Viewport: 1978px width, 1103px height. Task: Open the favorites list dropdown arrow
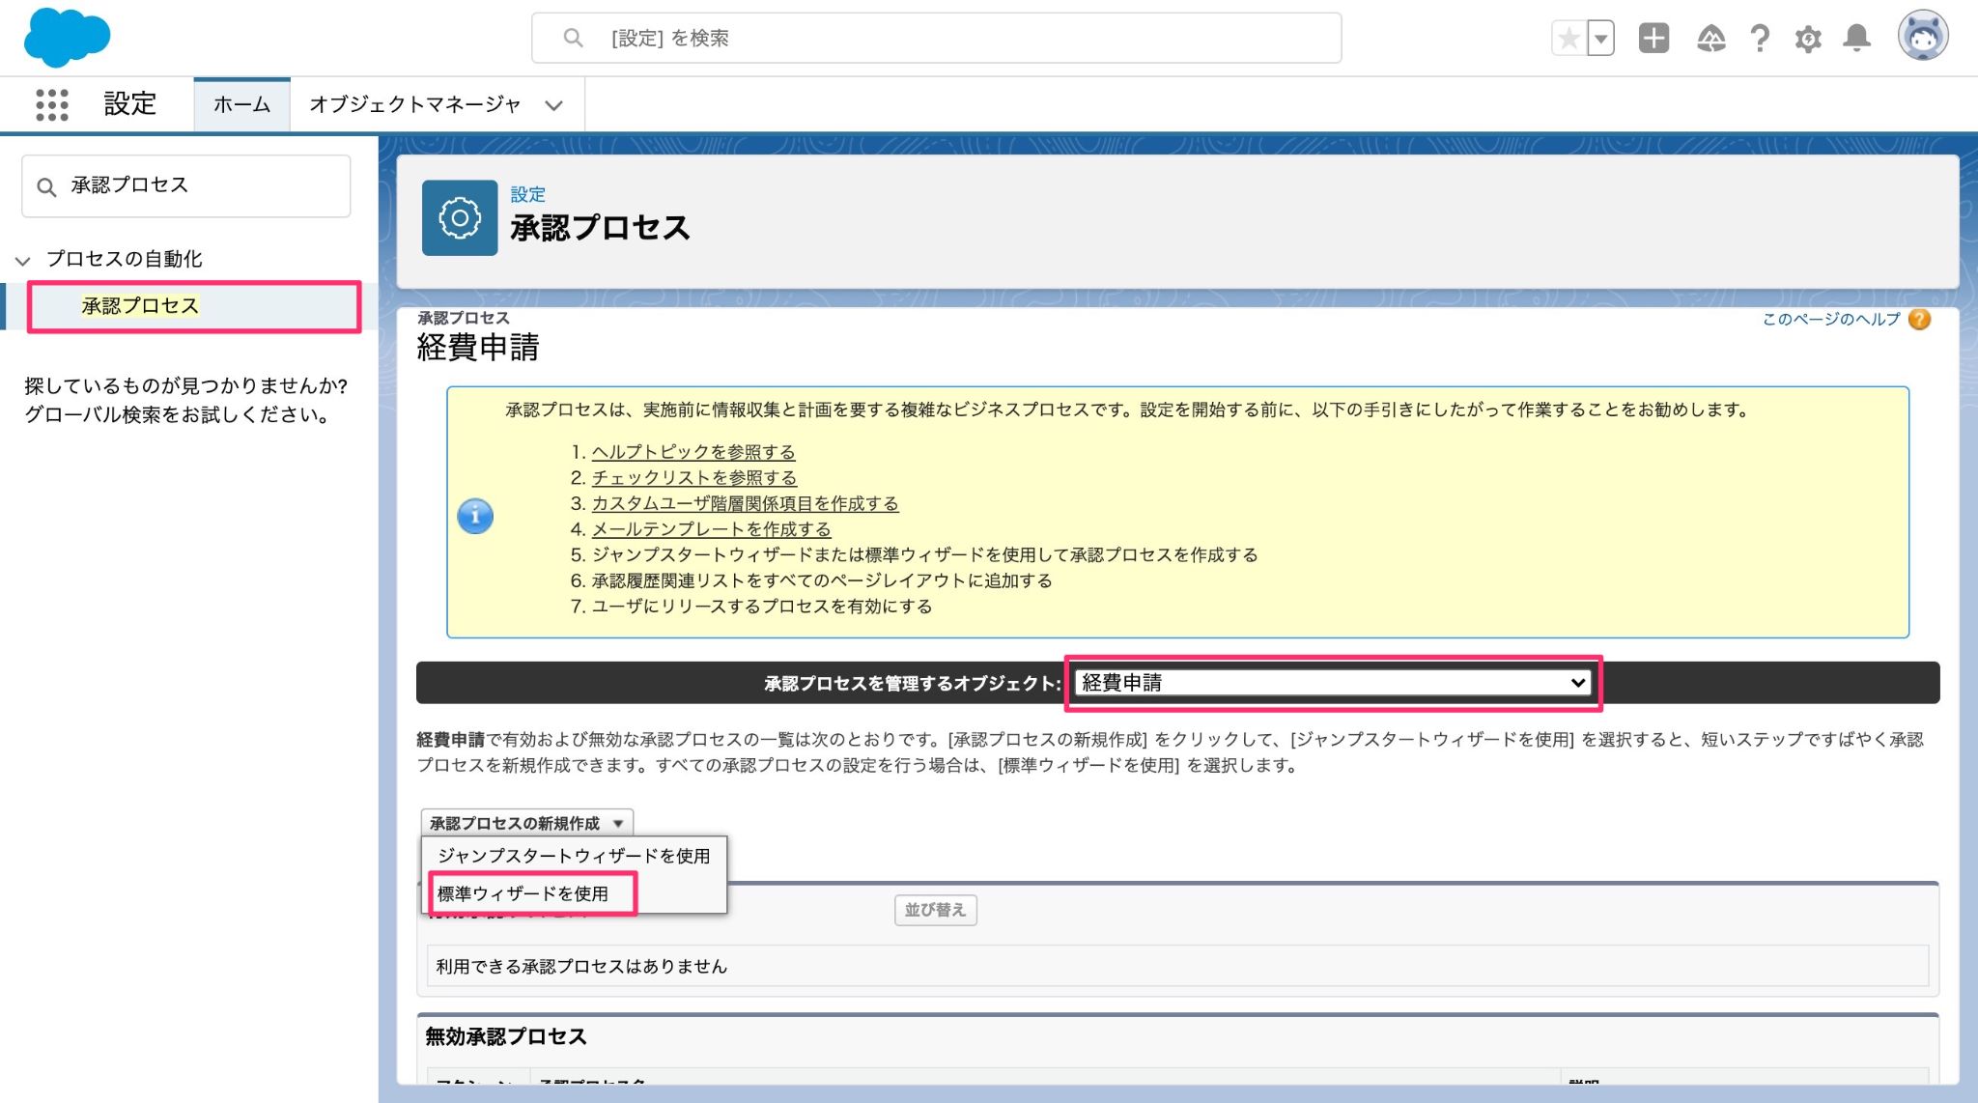(x=1601, y=39)
